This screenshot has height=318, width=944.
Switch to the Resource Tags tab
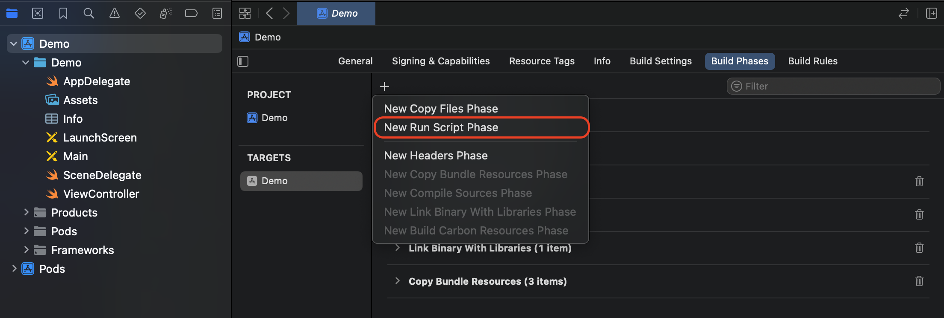tap(542, 61)
